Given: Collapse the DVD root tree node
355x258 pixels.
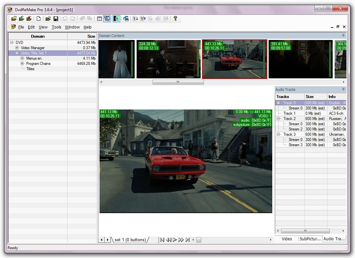Looking at the screenshot, I should [x=11, y=43].
